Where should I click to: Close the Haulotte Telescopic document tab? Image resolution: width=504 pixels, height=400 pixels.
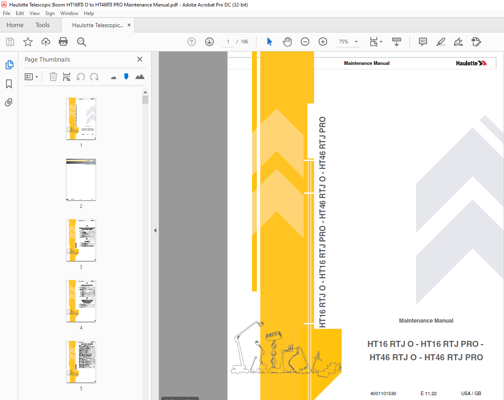point(129,25)
